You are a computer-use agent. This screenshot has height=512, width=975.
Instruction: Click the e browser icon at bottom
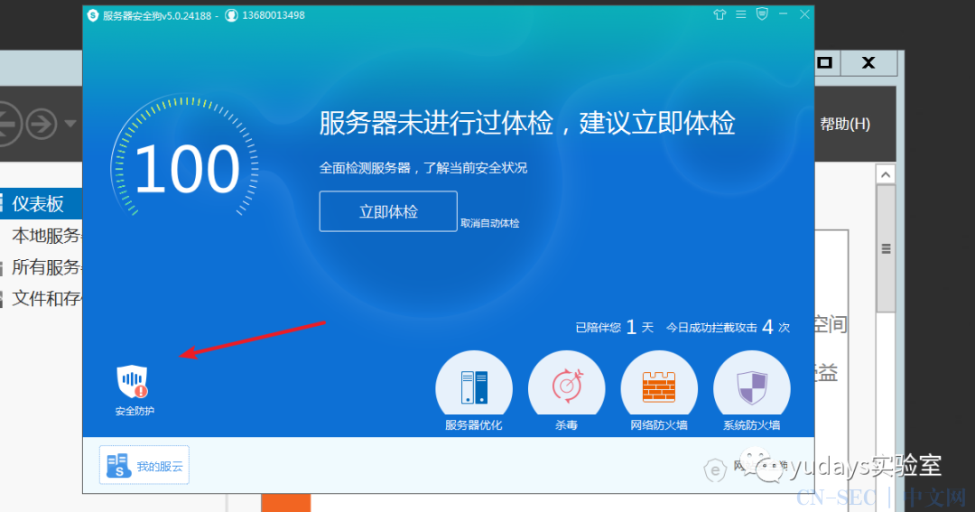(715, 470)
